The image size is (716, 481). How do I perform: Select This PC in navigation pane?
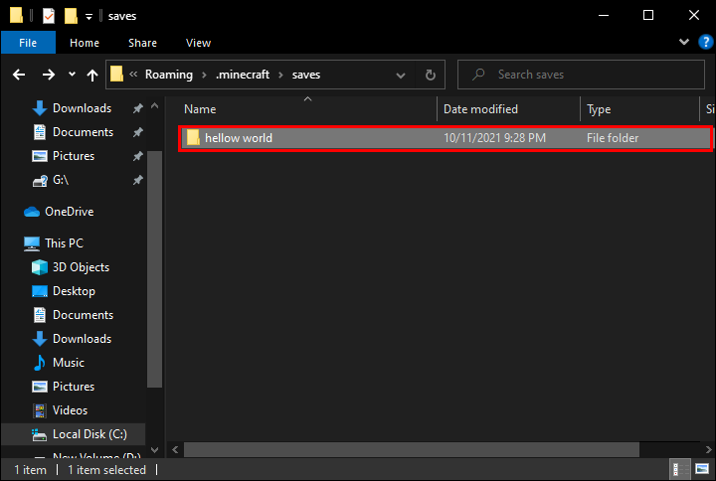64,243
